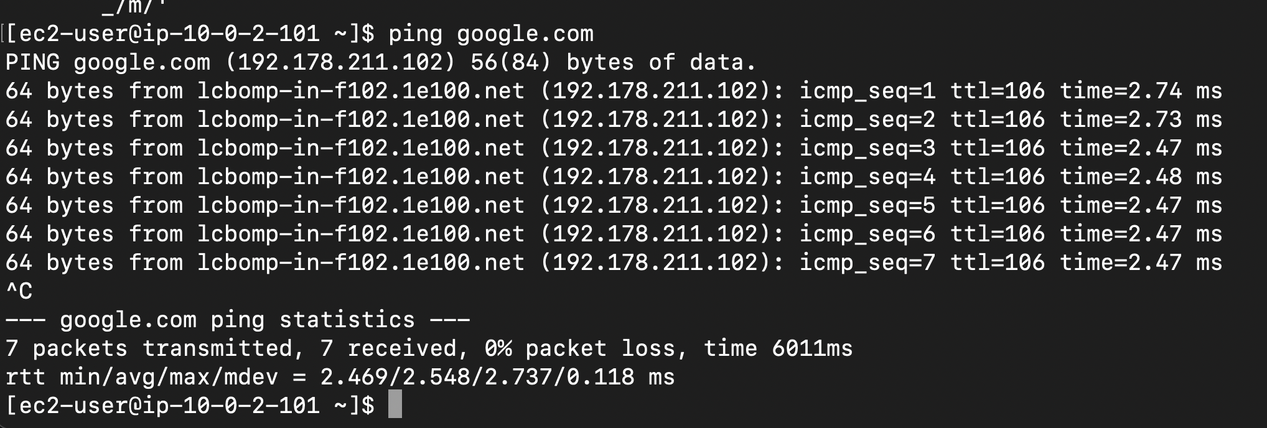This screenshot has width=1267, height=428.
Task: Click the 'time=2.74 ms' value
Action: [1141, 91]
